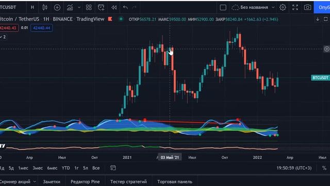Open the 'Редактор Pine' tab
Screen dimensions: 330x186
pos(85,181)
